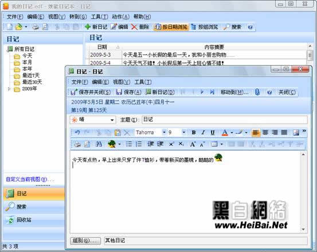Click the find binoculars icon
This screenshot has height=252, width=317.
click(99, 144)
